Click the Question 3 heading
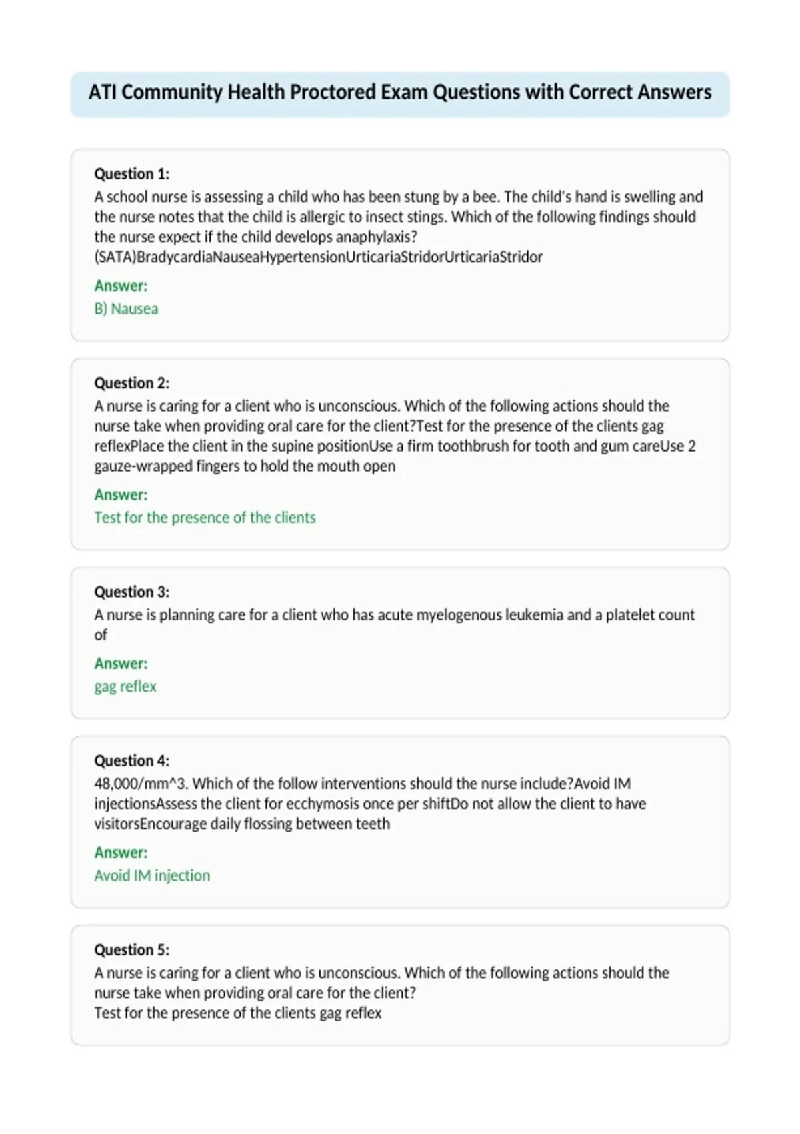 [132, 592]
